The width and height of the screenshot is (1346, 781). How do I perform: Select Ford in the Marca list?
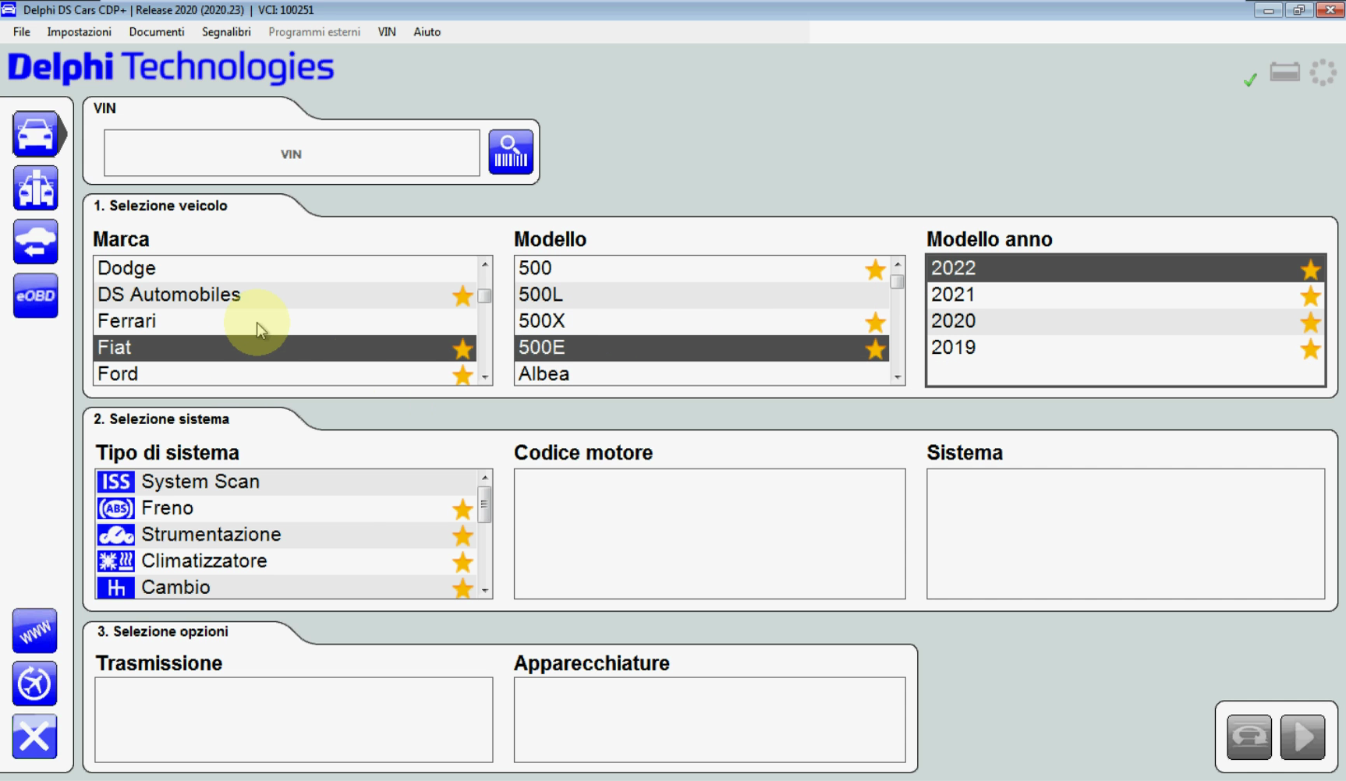click(x=285, y=374)
